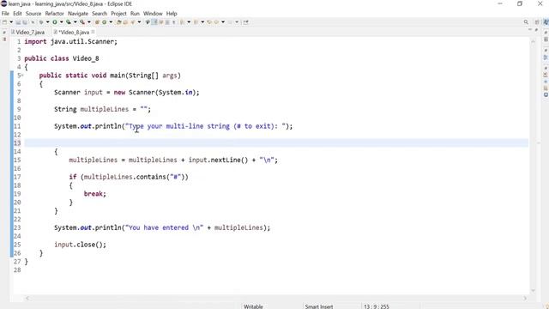Toggle Show Whitespace Characters button
Image resolution: width=549 pixels, height=309 pixels.
click(174, 22)
